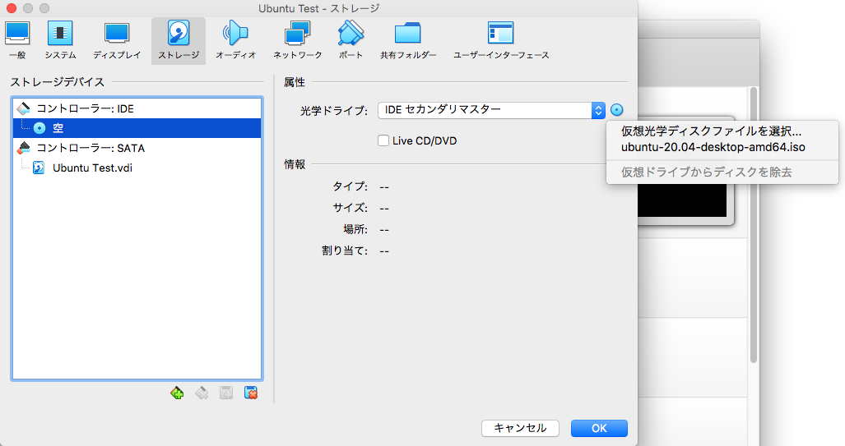Click the remove attachment icon
This screenshot has height=446, width=845.
[251, 393]
